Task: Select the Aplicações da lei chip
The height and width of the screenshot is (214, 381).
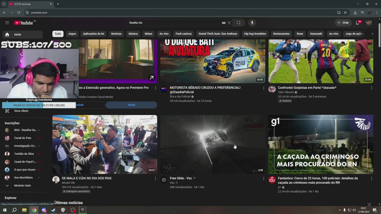Action: 93,34
